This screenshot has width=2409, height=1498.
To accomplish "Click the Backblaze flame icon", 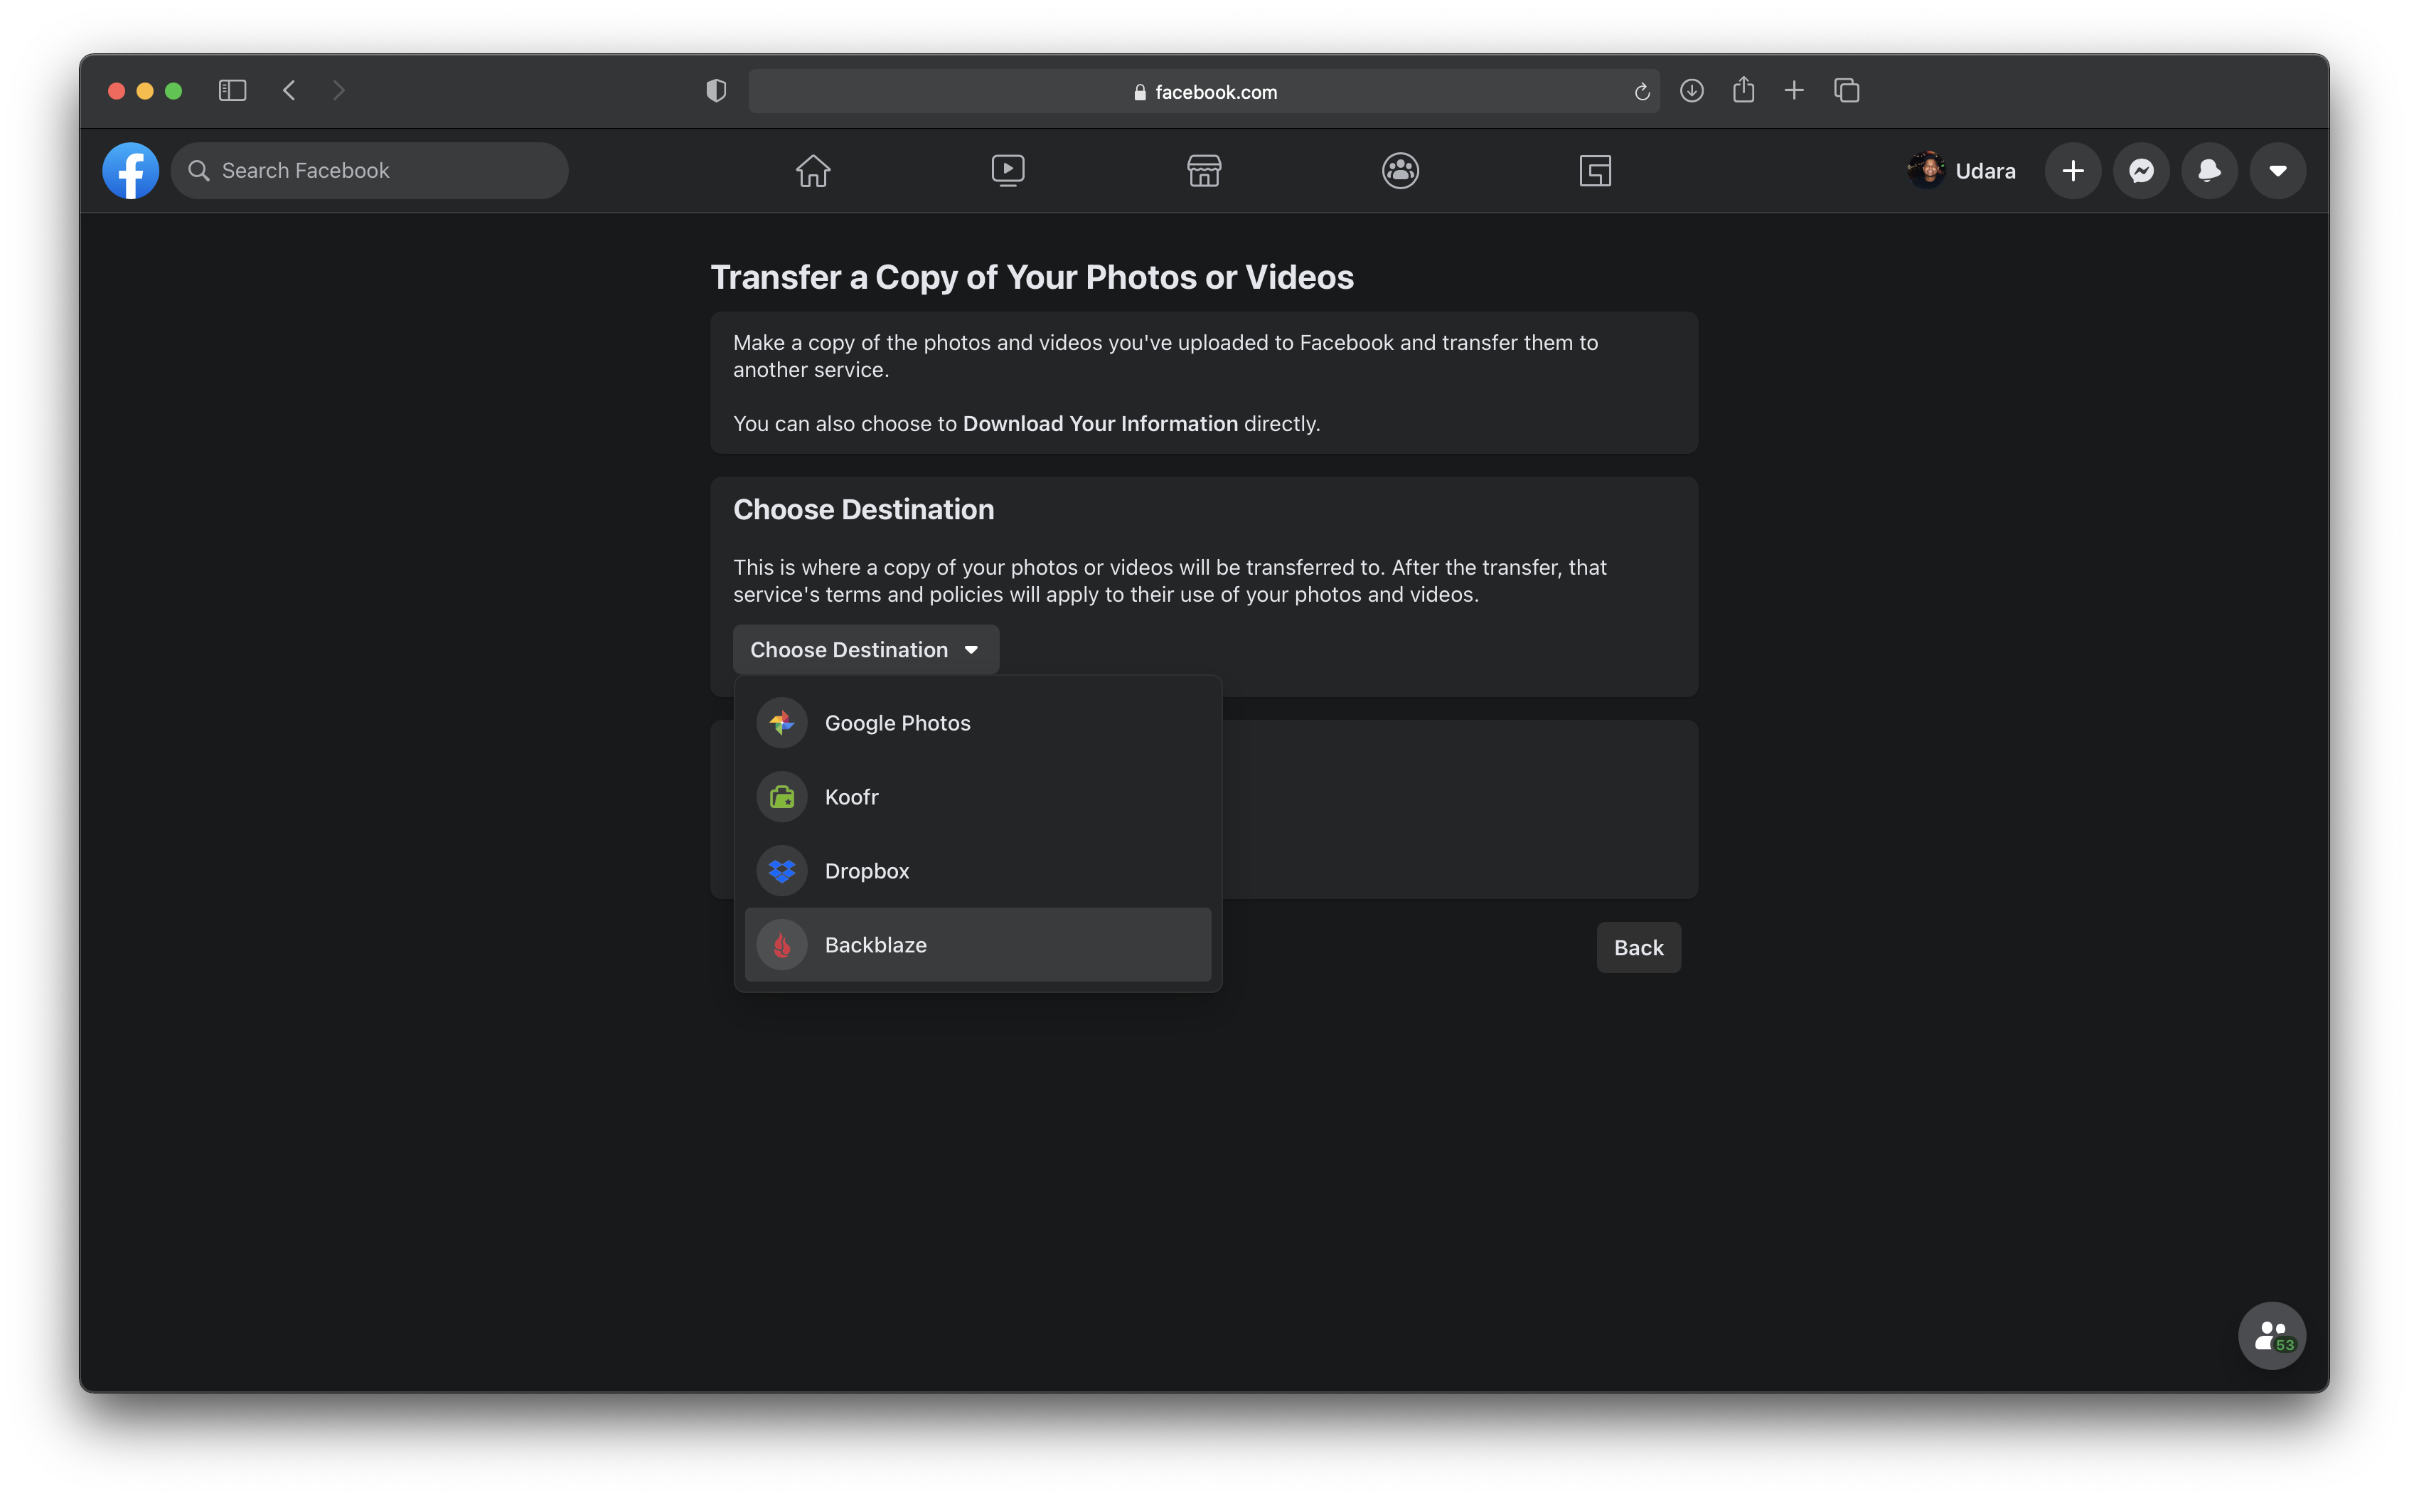I will point(781,945).
